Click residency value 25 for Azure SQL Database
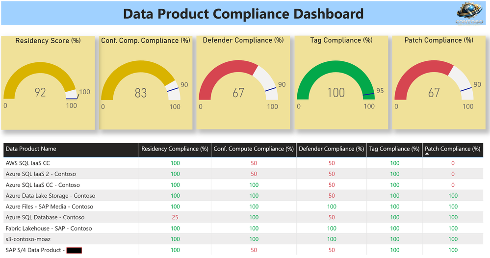Screen dimensions: 490x258 (x=175, y=217)
